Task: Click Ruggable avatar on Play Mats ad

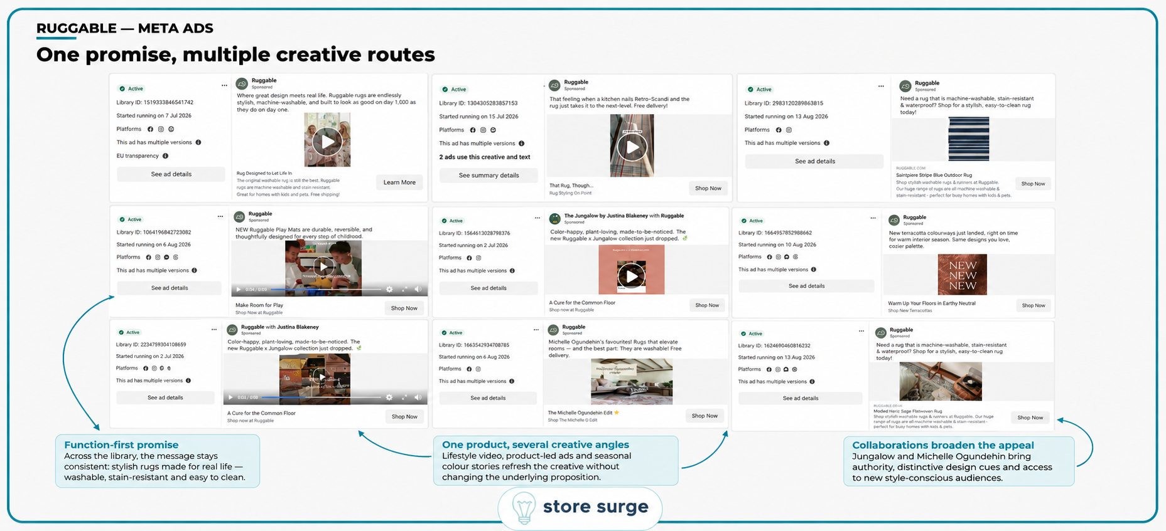Action: (x=239, y=217)
